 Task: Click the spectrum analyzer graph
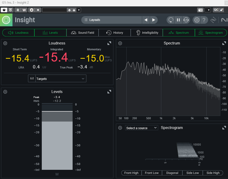click(168, 81)
